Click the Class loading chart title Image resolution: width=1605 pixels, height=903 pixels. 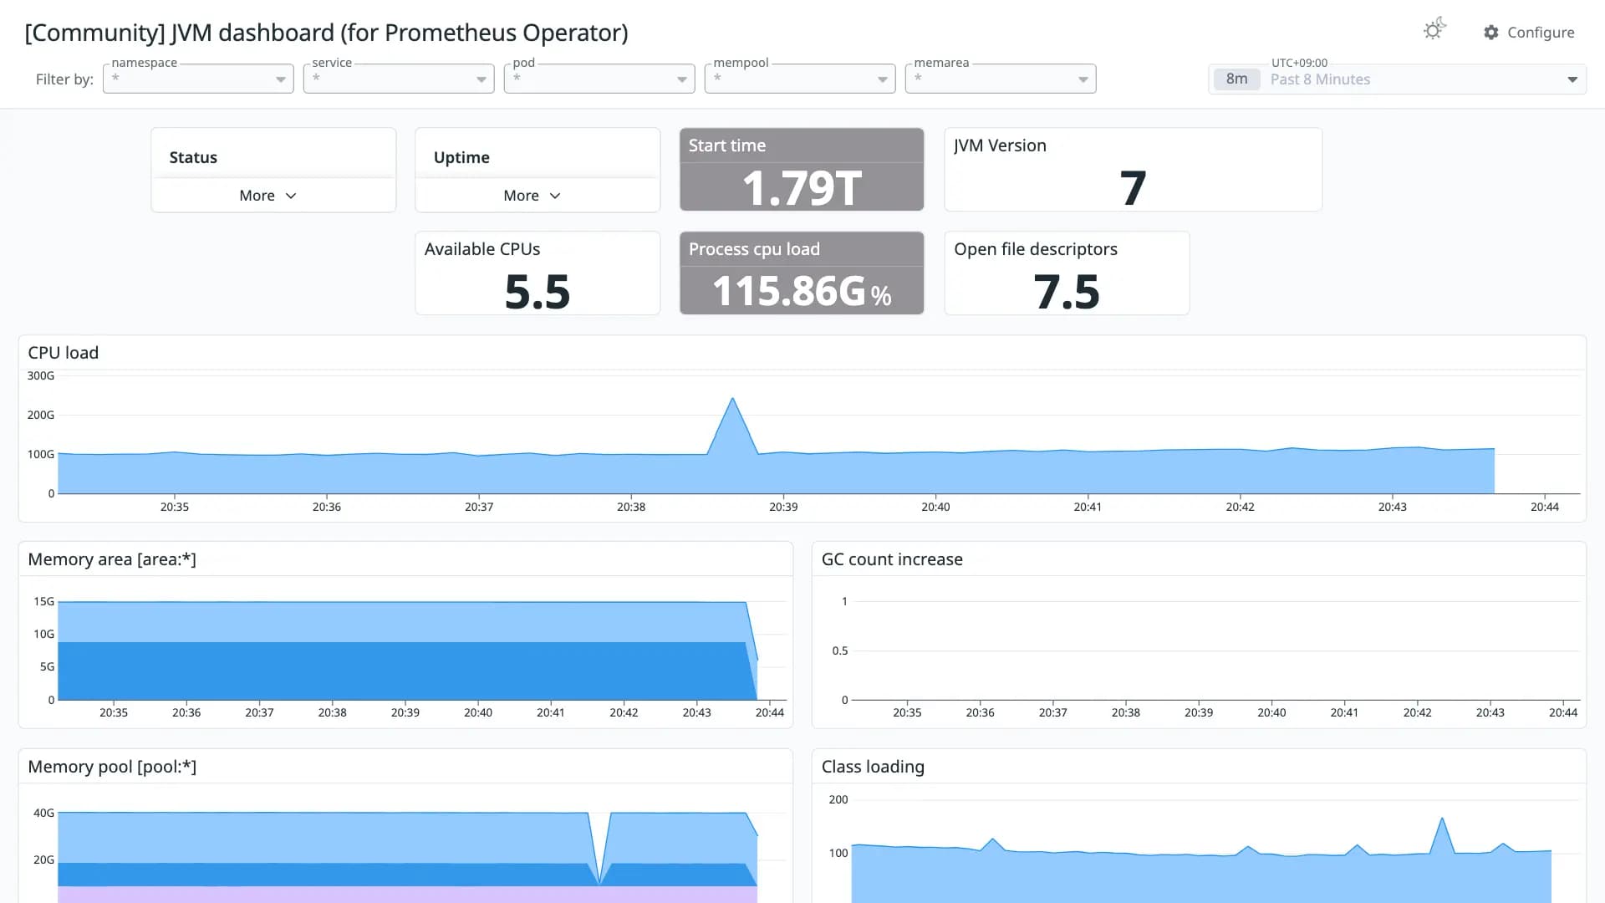coord(873,767)
